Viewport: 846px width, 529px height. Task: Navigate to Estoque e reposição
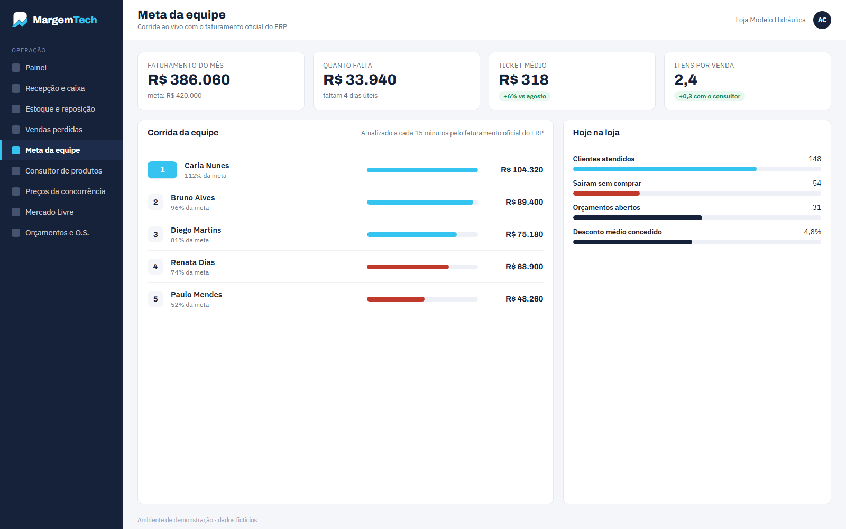click(61, 109)
